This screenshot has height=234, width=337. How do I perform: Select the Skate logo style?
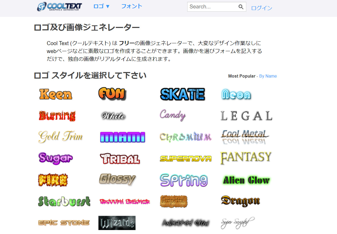coord(182,94)
